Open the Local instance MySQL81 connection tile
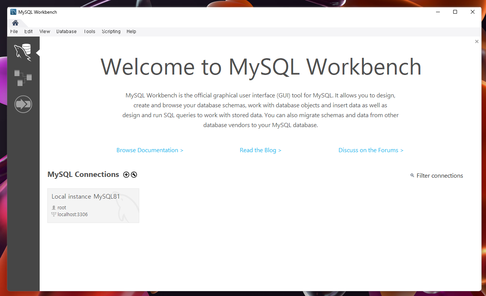This screenshot has width=486, height=296. coord(93,205)
